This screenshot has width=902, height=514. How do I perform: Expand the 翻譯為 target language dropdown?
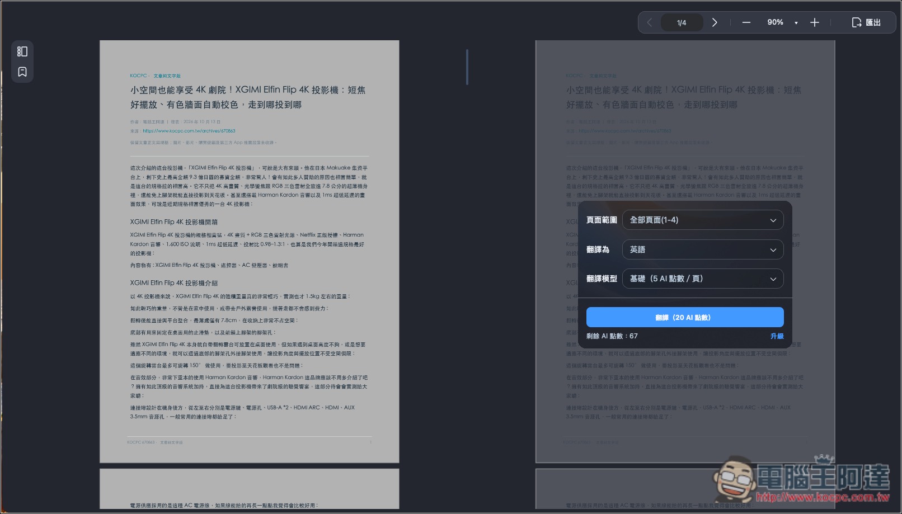[x=703, y=249]
